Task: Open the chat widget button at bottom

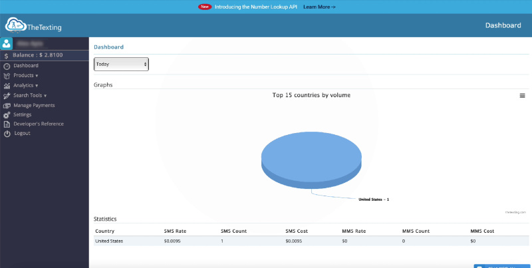Action: click(x=502, y=265)
